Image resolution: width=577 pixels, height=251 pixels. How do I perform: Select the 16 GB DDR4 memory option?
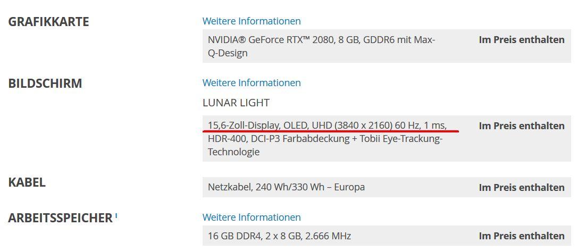pyautogui.click(x=279, y=236)
